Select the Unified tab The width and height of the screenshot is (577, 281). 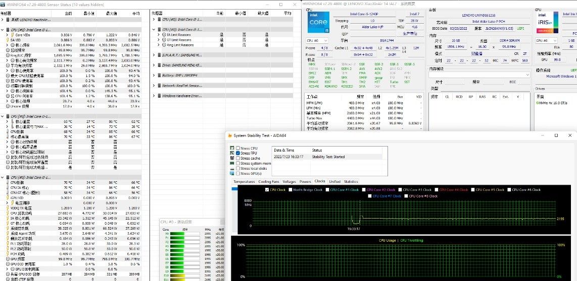click(x=335, y=182)
